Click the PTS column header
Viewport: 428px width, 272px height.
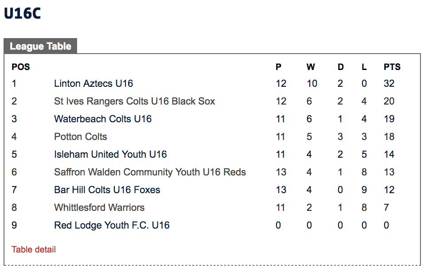[392, 67]
